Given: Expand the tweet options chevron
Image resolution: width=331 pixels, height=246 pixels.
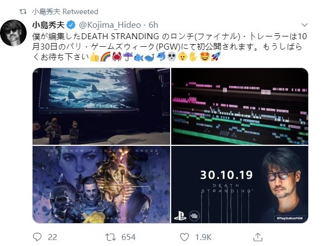Looking at the screenshot, I should click(304, 25).
